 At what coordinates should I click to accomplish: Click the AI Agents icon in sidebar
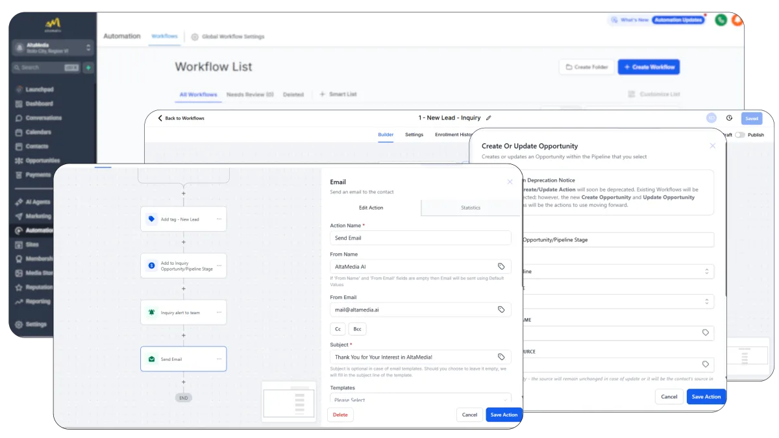coord(19,202)
